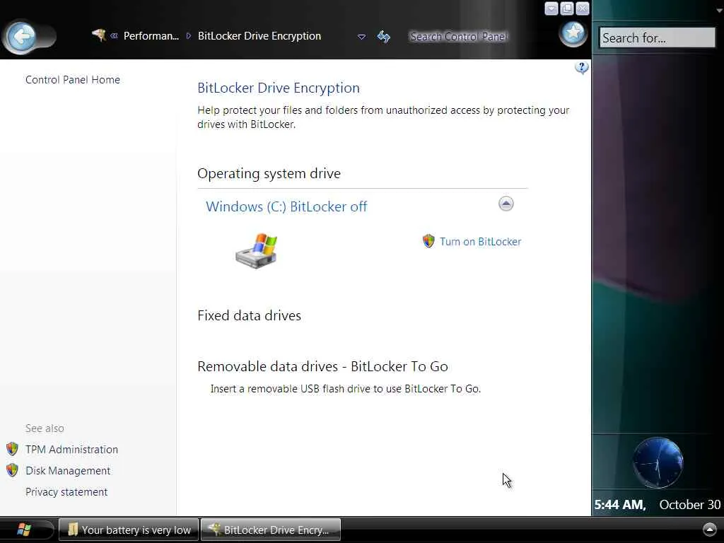Click the TPM Administration shield icon
Image resolution: width=724 pixels, height=543 pixels.
(x=13, y=449)
